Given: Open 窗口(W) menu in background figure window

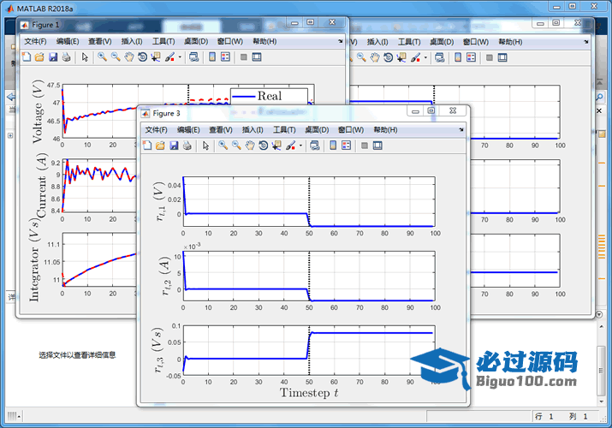Looking at the screenshot, I should pyautogui.click(x=475, y=42).
